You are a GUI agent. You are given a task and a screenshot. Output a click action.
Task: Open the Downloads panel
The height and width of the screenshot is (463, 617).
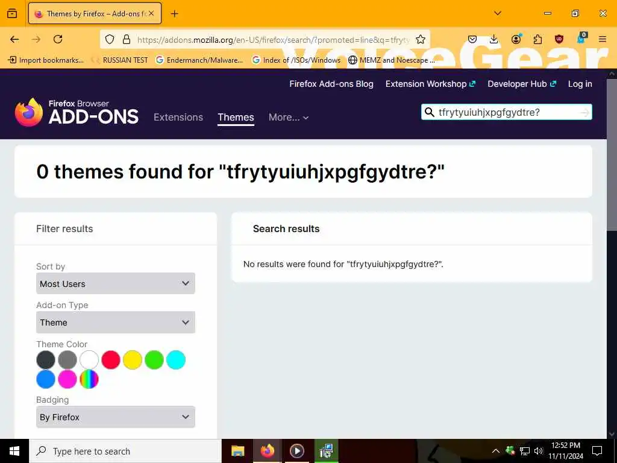(494, 39)
